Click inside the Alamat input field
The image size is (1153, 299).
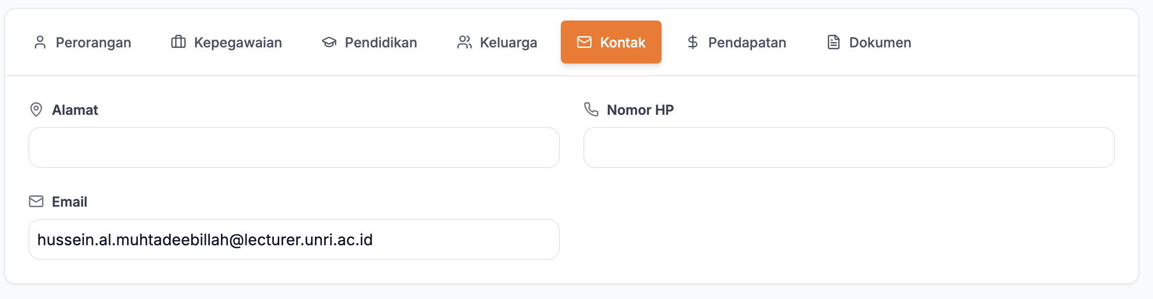293,148
